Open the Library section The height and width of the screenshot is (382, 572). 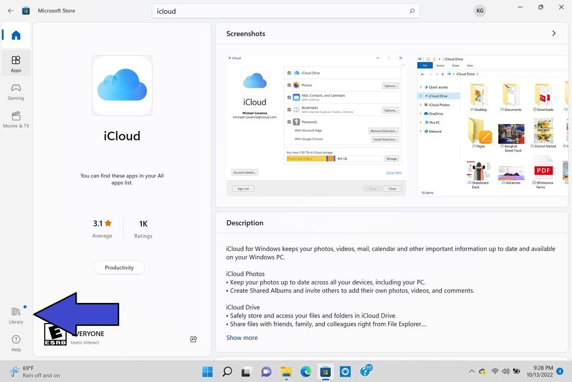pyautogui.click(x=15, y=314)
